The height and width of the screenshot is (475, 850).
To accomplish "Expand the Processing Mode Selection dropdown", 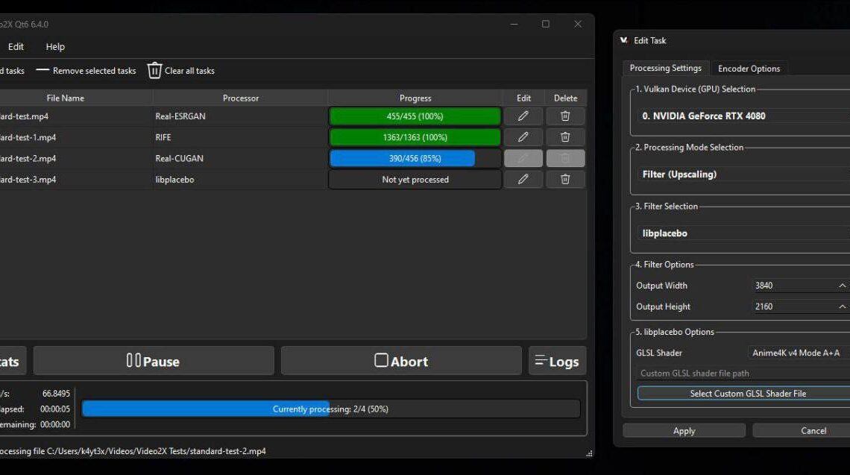I will 743,174.
